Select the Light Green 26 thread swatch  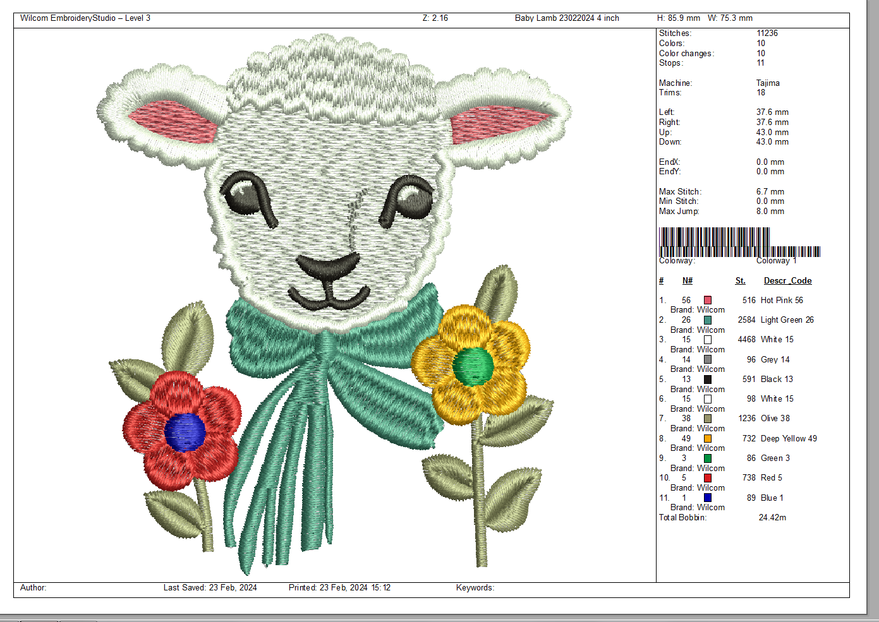(x=708, y=320)
